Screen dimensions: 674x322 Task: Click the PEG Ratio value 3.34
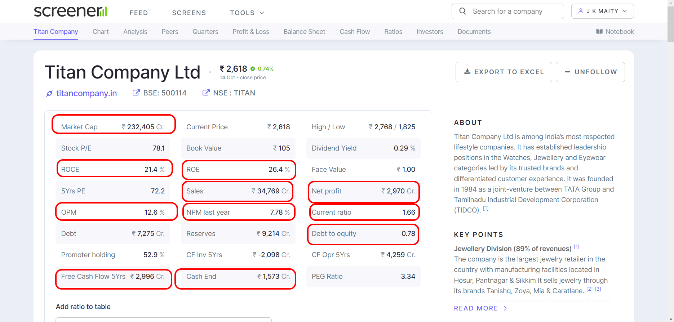pyautogui.click(x=408, y=276)
